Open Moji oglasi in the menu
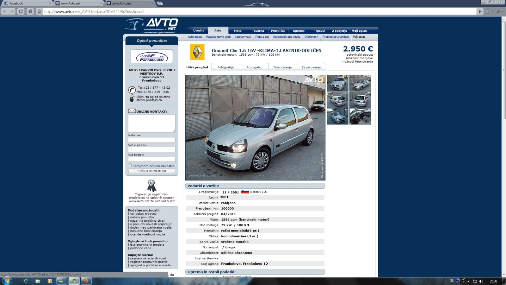 pos(360,31)
